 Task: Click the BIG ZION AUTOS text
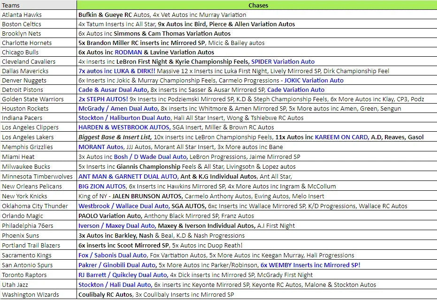pos(102,186)
